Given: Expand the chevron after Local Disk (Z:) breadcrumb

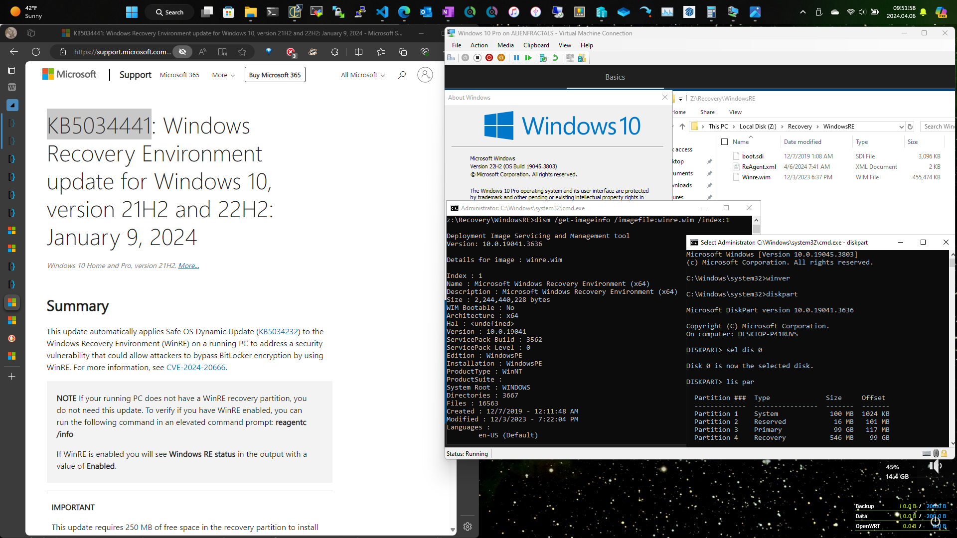Looking at the screenshot, I should [782, 127].
